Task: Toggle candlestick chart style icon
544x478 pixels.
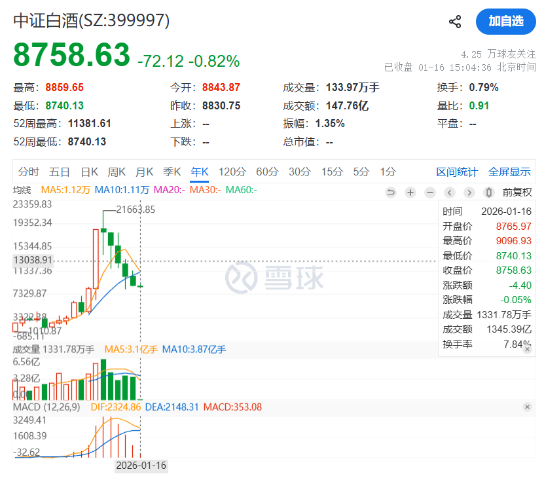Action: pyautogui.click(x=488, y=193)
